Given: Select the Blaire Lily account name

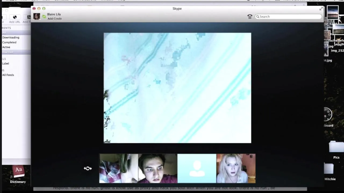Looking at the screenshot, I should coord(54,14).
